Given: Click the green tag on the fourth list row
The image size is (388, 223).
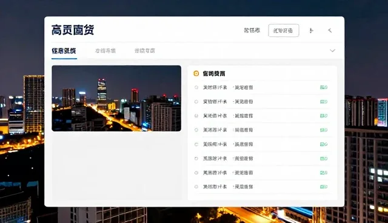Looking at the screenshot, I should coord(324,130).
